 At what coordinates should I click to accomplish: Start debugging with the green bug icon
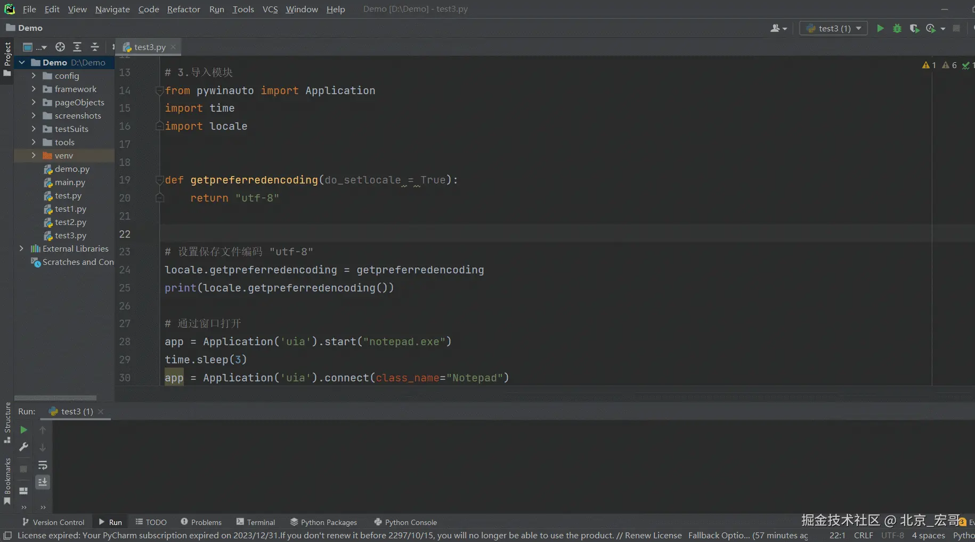pyautogui.click(x=897, y=28)
